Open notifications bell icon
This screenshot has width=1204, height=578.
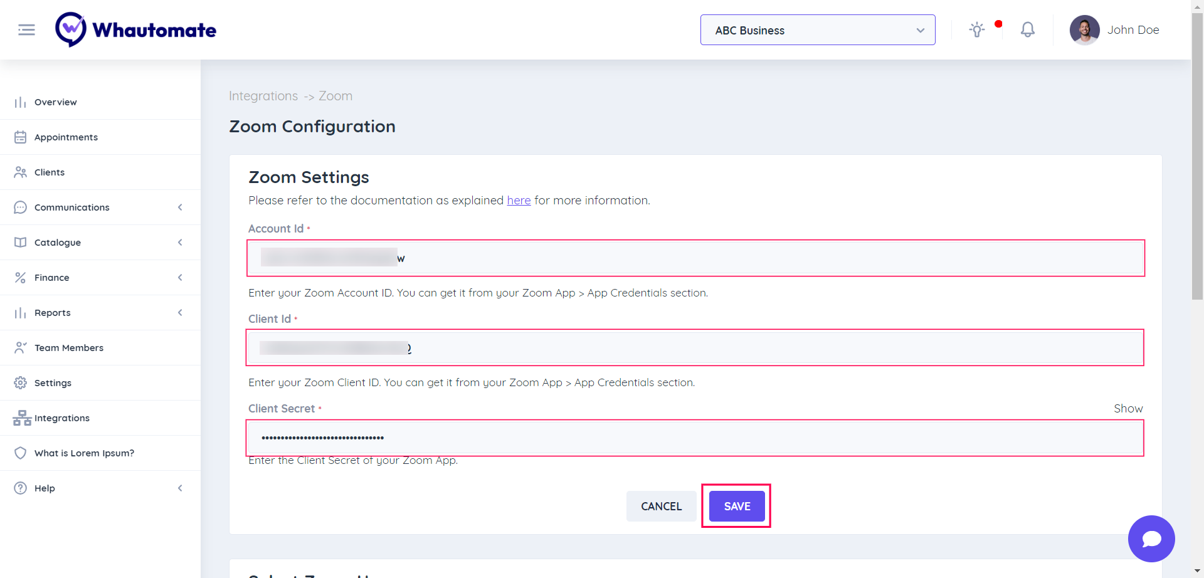[x=1027, y=29]
